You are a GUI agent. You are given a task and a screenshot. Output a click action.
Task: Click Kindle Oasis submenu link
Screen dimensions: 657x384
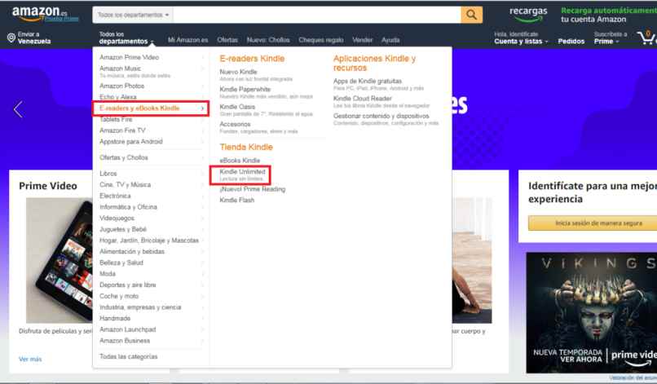click(237, 107)
